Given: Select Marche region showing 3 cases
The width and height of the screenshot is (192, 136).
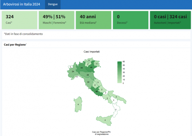Looking at the screenshot, I should [98, 82].
